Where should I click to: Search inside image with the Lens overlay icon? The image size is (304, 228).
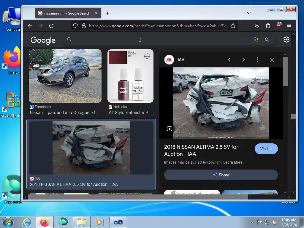click(x=170, y=129)
